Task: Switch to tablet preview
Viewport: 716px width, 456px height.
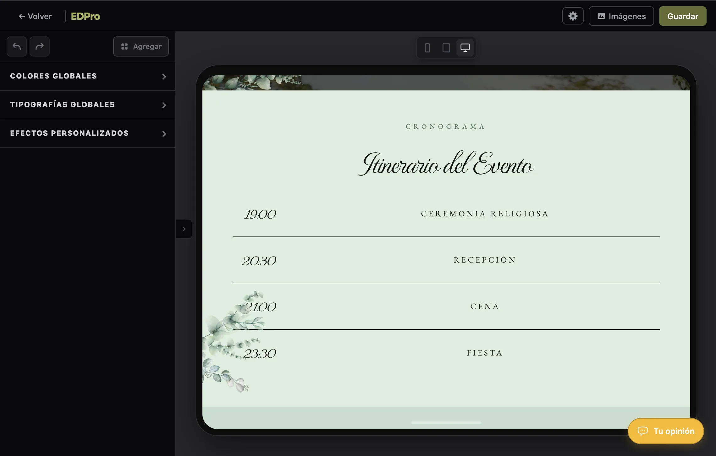Action: click(x=446, y=48)
